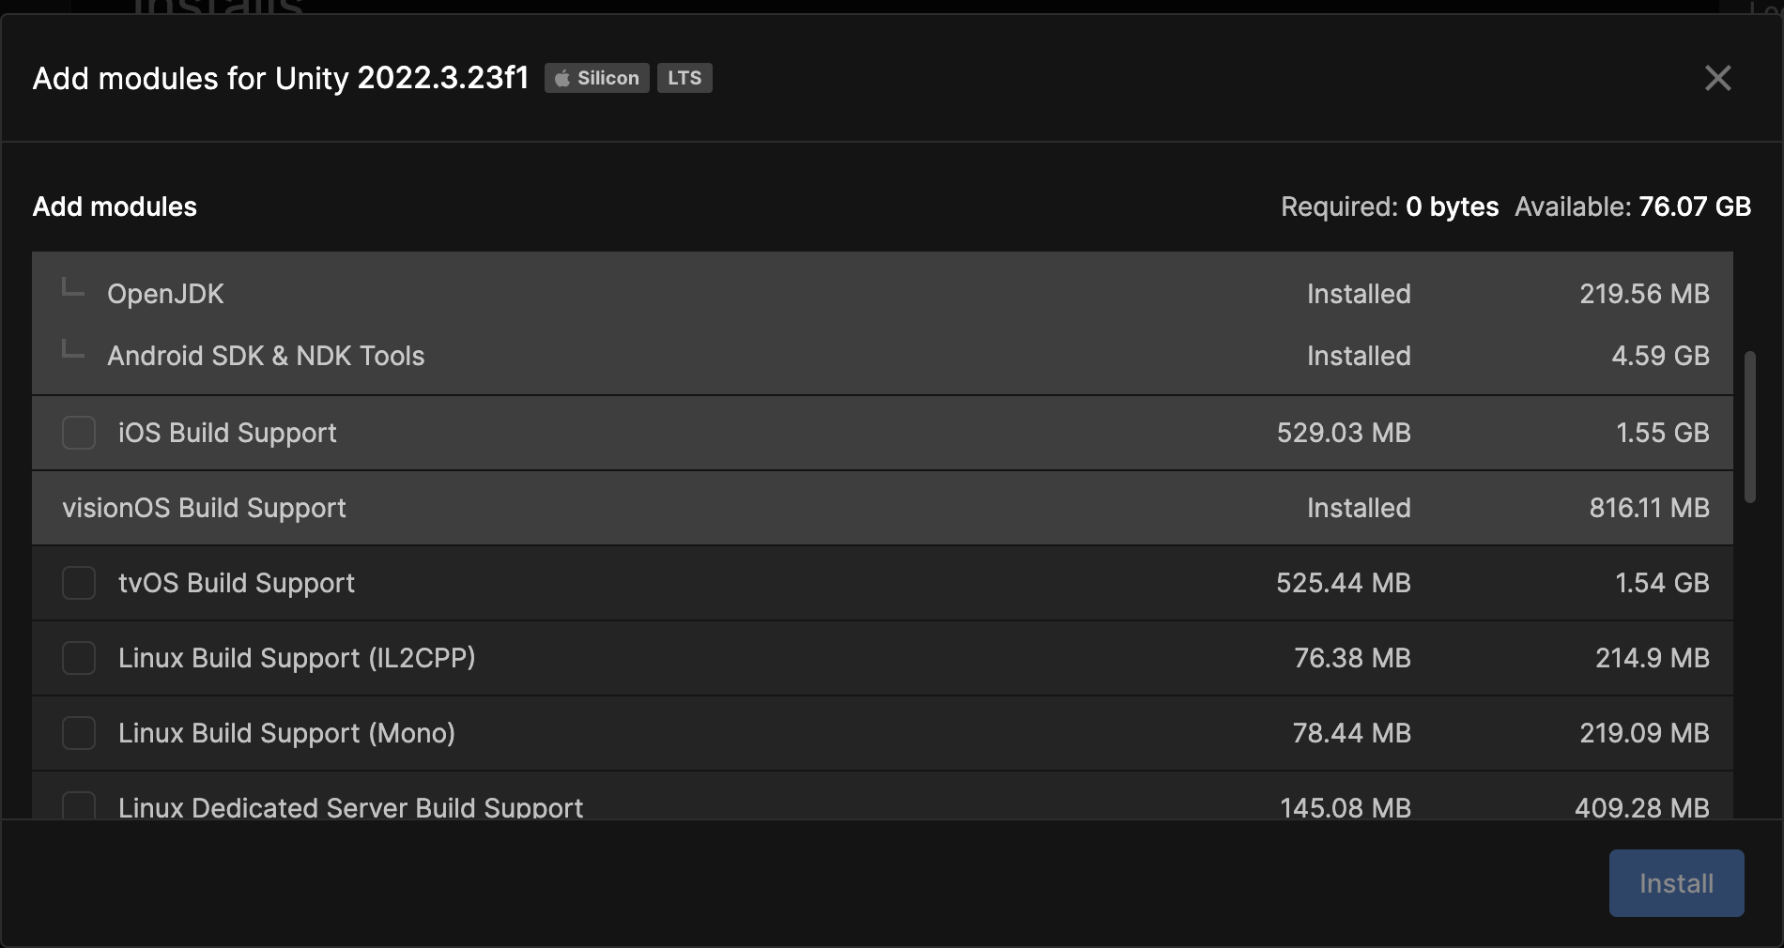The height and width of the screenshot is (948, 1784).
Task: Click the Required 0 bytes label
Action: (x=1390, y=206)
